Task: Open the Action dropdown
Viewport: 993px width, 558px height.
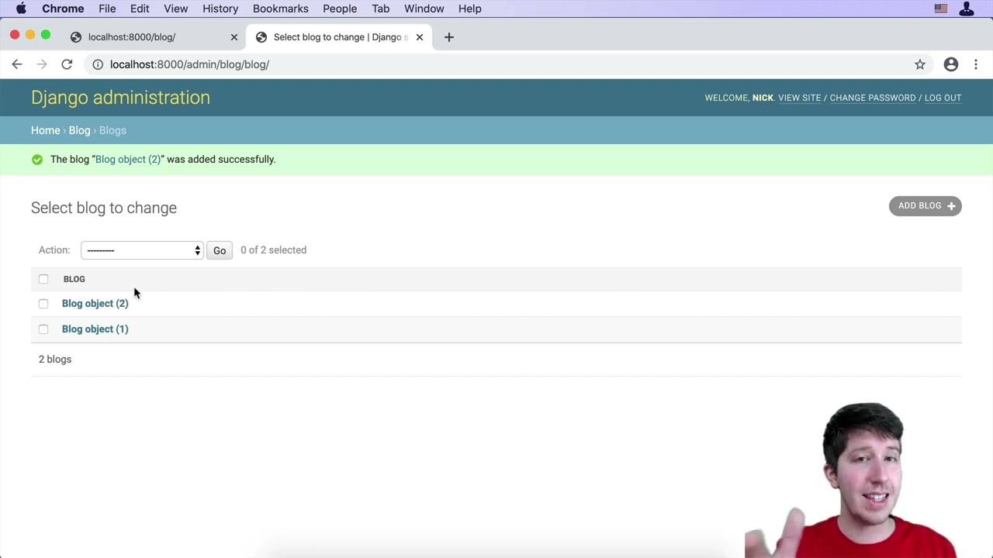Action: tap(142, 250)
